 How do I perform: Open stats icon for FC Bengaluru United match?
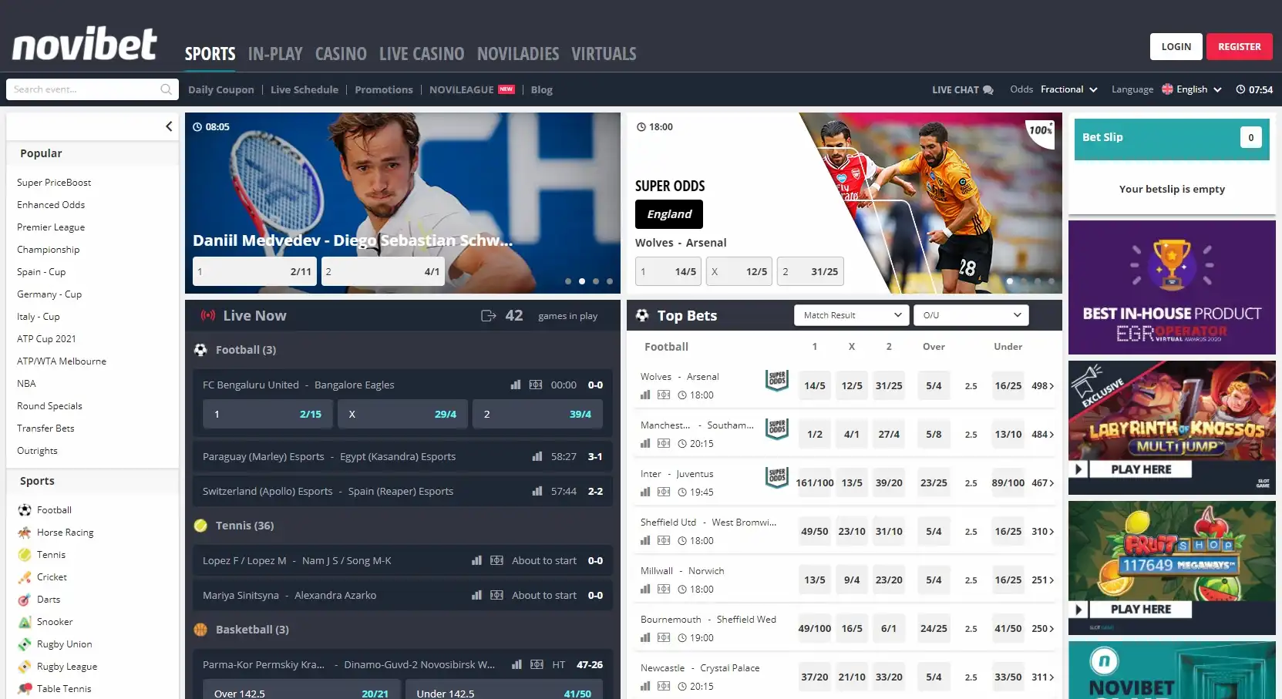516,385
